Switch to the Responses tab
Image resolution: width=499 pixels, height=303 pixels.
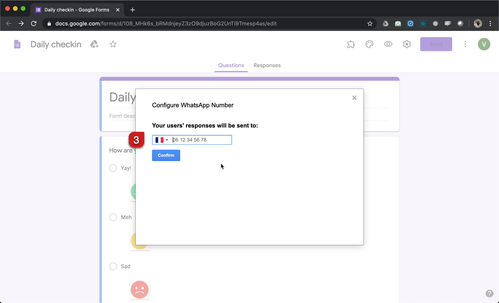pos(267,66)
